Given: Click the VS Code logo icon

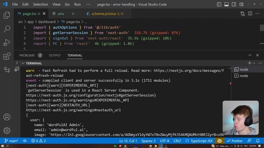Looking at the screenshot, I should tap(5, 4).
